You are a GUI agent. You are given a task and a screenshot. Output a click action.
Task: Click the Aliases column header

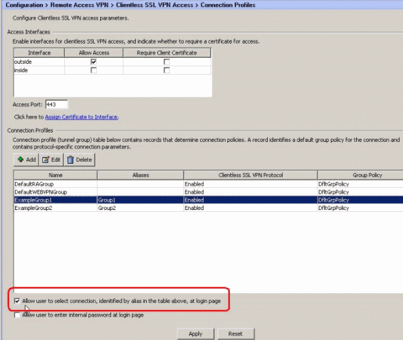coord(140,175)
